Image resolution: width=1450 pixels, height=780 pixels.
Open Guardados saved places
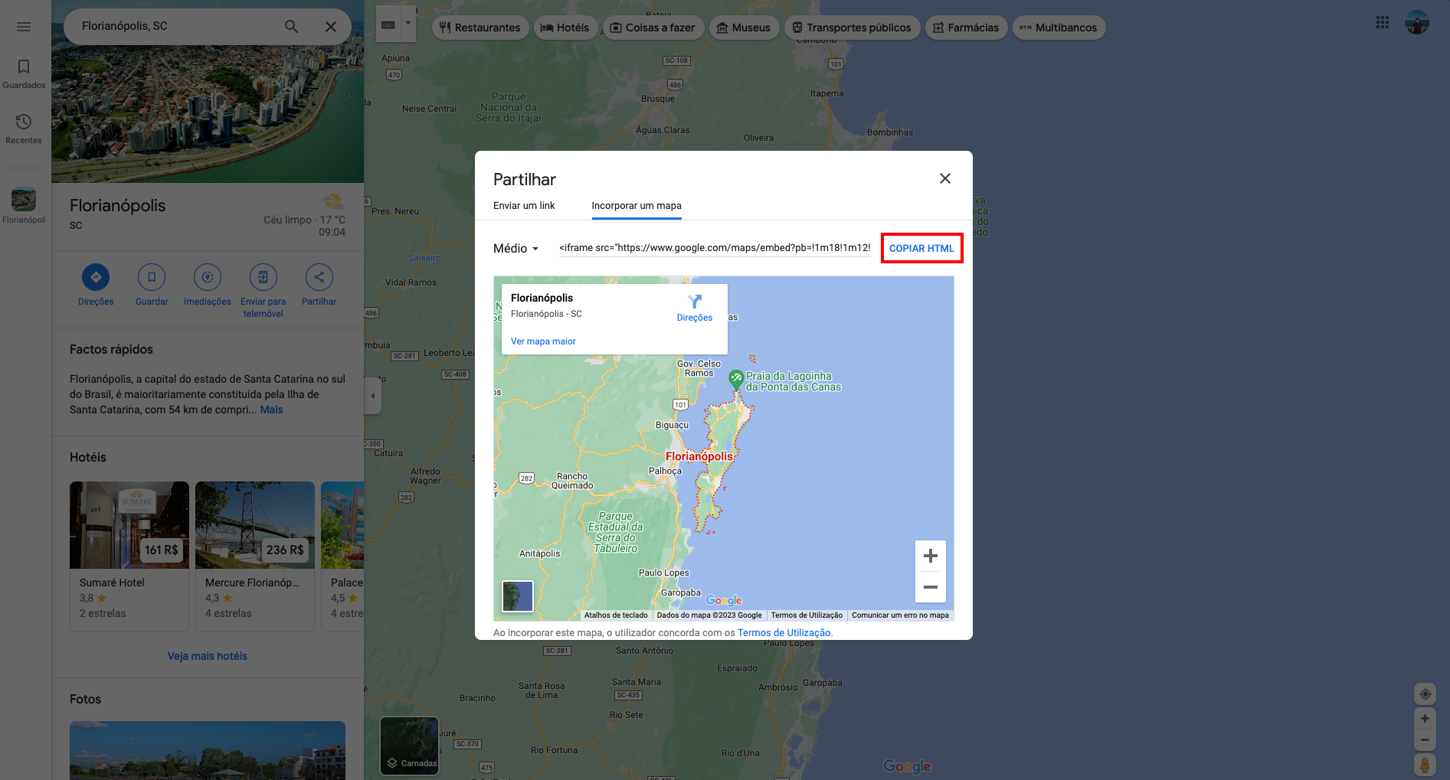tap(24, 74)
